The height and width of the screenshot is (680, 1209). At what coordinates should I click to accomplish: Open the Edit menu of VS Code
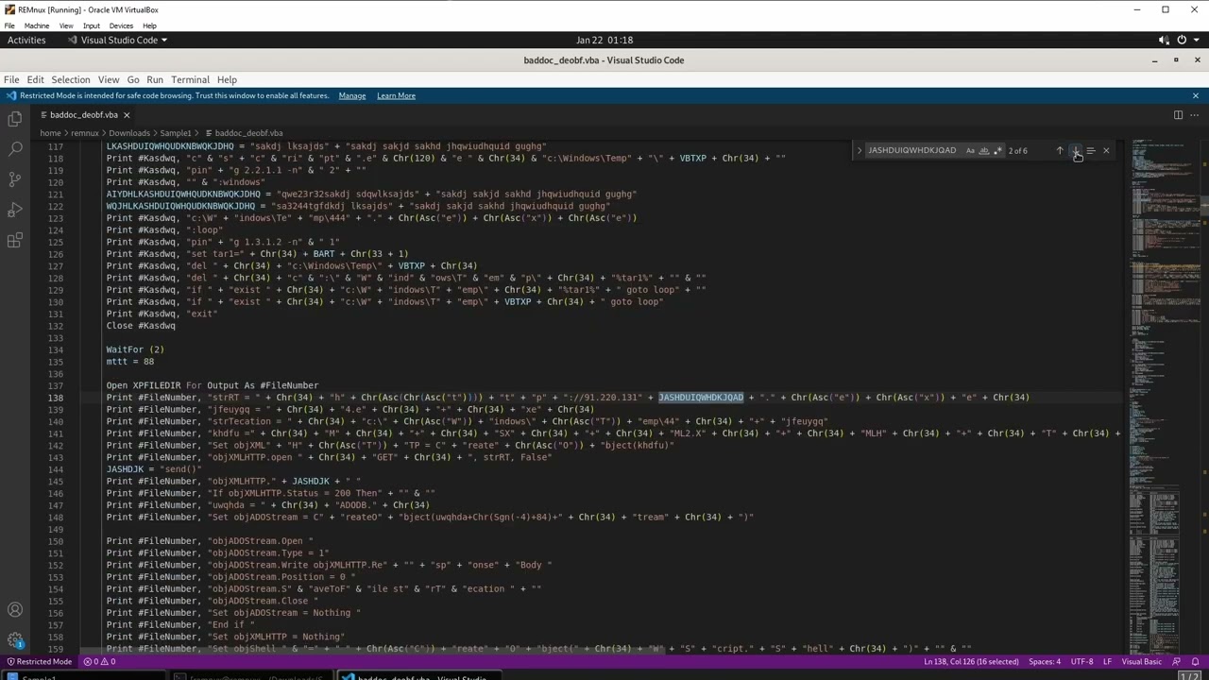[x=35, y=79]
